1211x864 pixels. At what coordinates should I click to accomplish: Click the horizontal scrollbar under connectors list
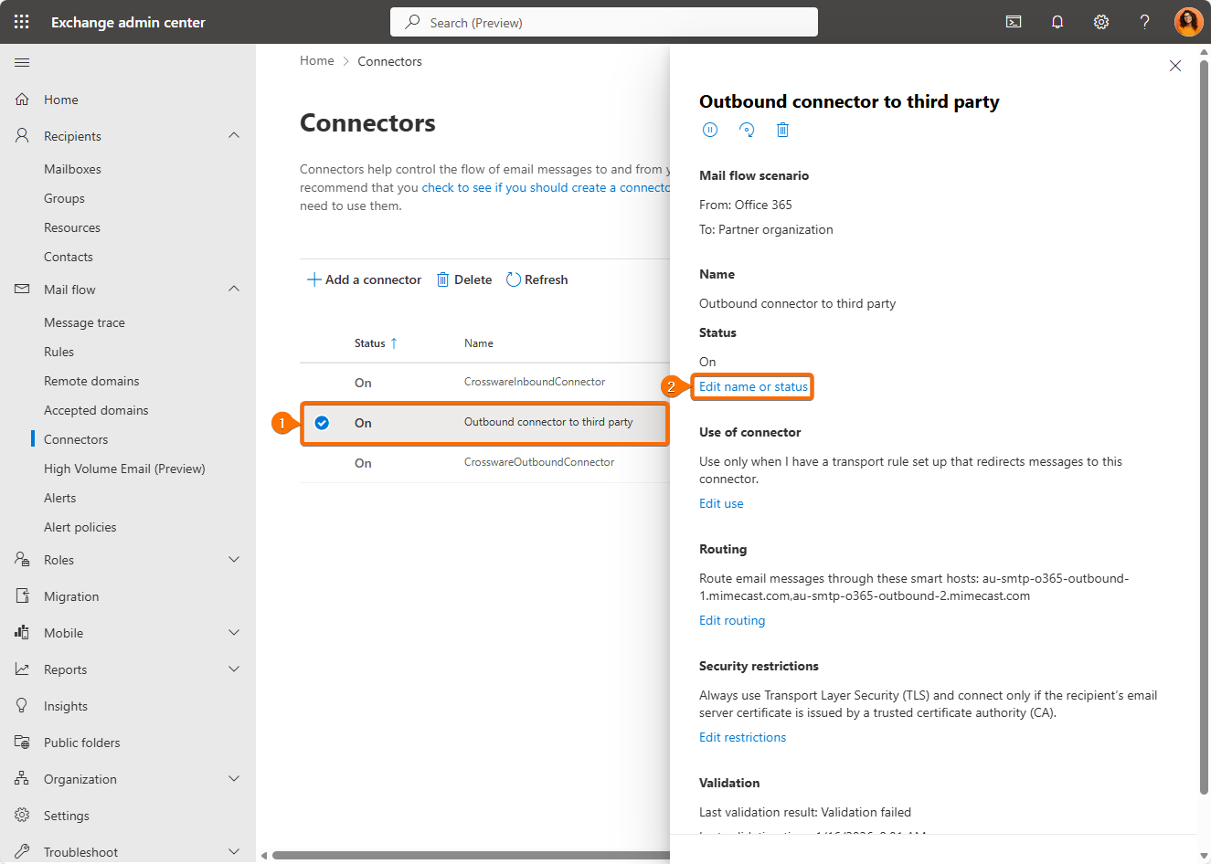pos(466,856)
